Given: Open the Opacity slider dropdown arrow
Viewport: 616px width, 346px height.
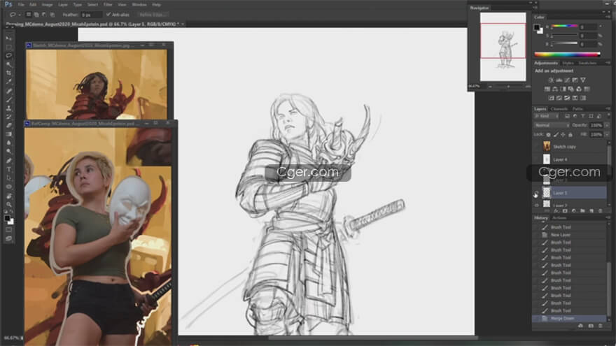Looking at the screenshot, I should pos(608,125).
